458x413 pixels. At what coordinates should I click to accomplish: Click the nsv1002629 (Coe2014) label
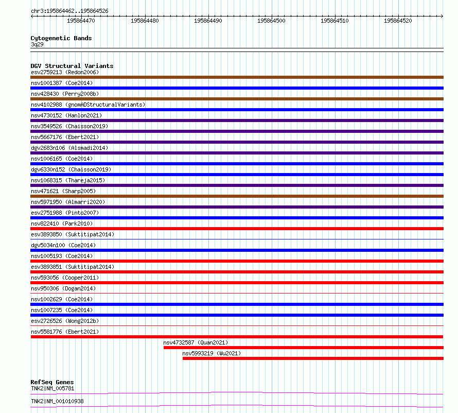click(62, 299)
